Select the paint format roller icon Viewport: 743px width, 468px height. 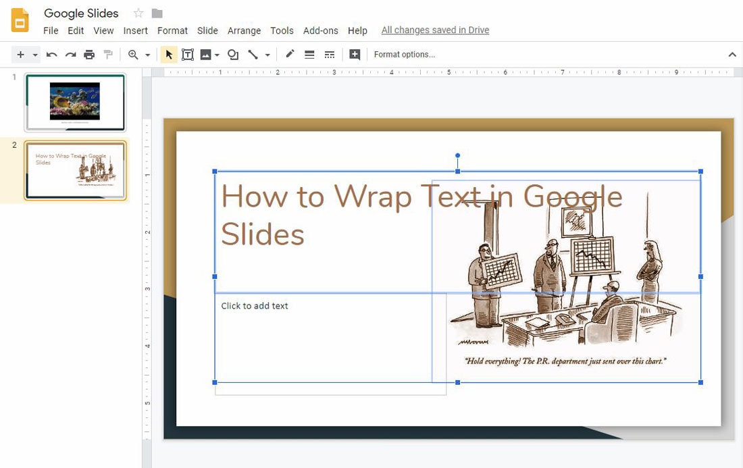pos(109,55)
